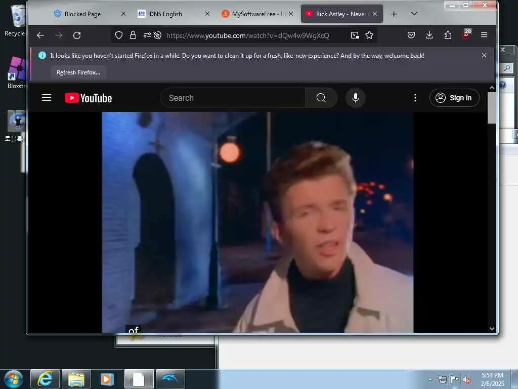Click the video player to pause
Image resolution: width=518 pixels, height=389 pixels.
tap(257, 222)
